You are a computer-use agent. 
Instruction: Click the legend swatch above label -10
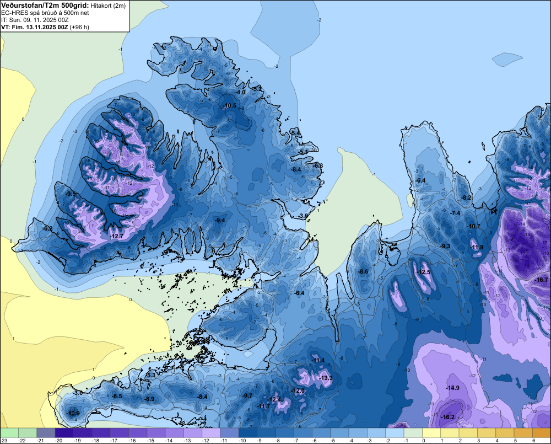point(248,433)
